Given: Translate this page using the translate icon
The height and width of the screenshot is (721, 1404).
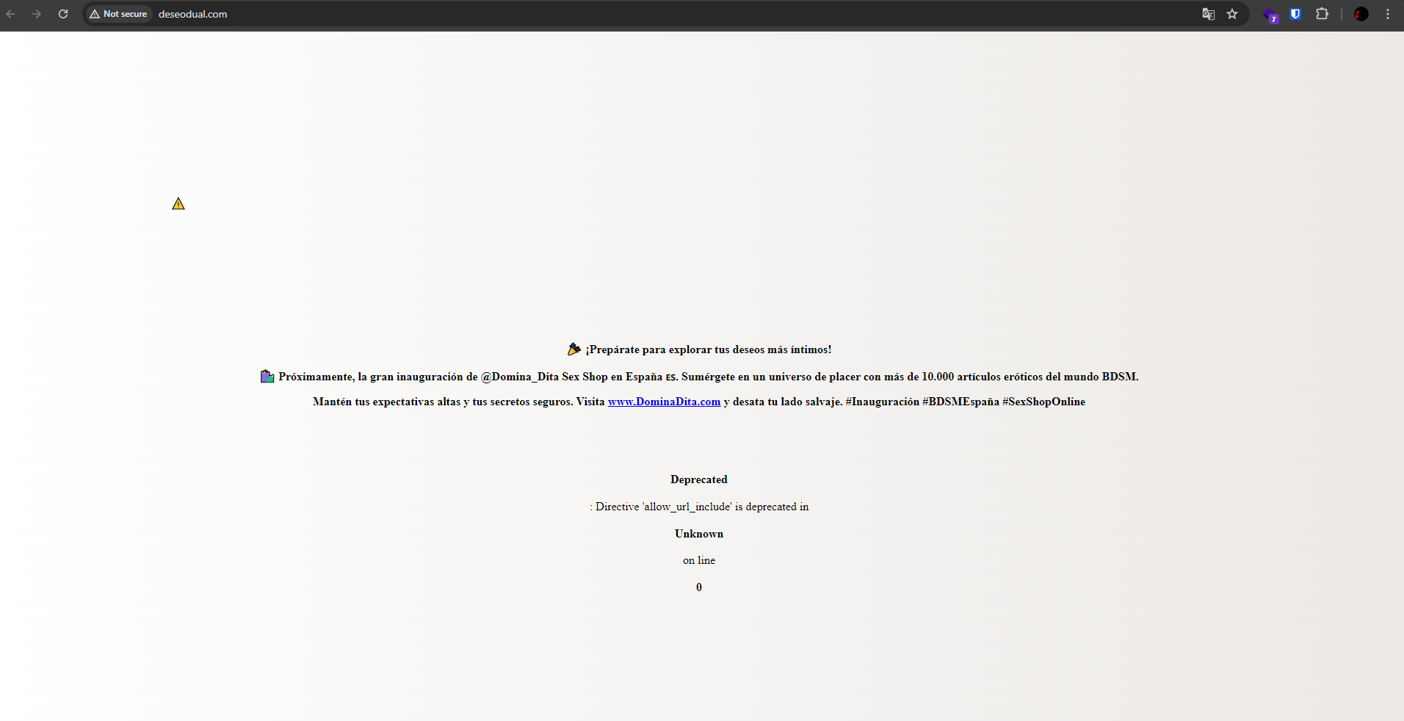Looking at the screenshot, I should pyautogui.click(x=1208, y=14).
